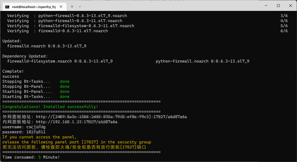
Task: Select the root@localhost:~/openfrp_frp tab
Action: pos(34,7)
